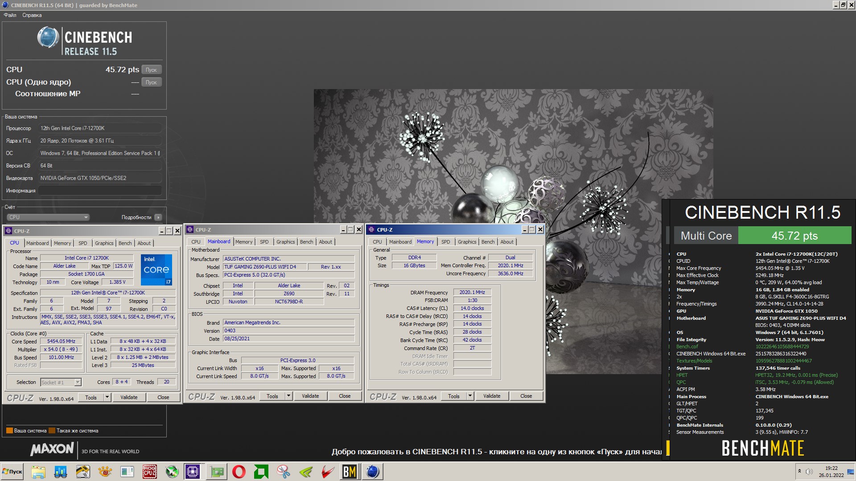Open the green circuit board taskbar icon
Screen dimensions: 856x481
click(217, 472)
